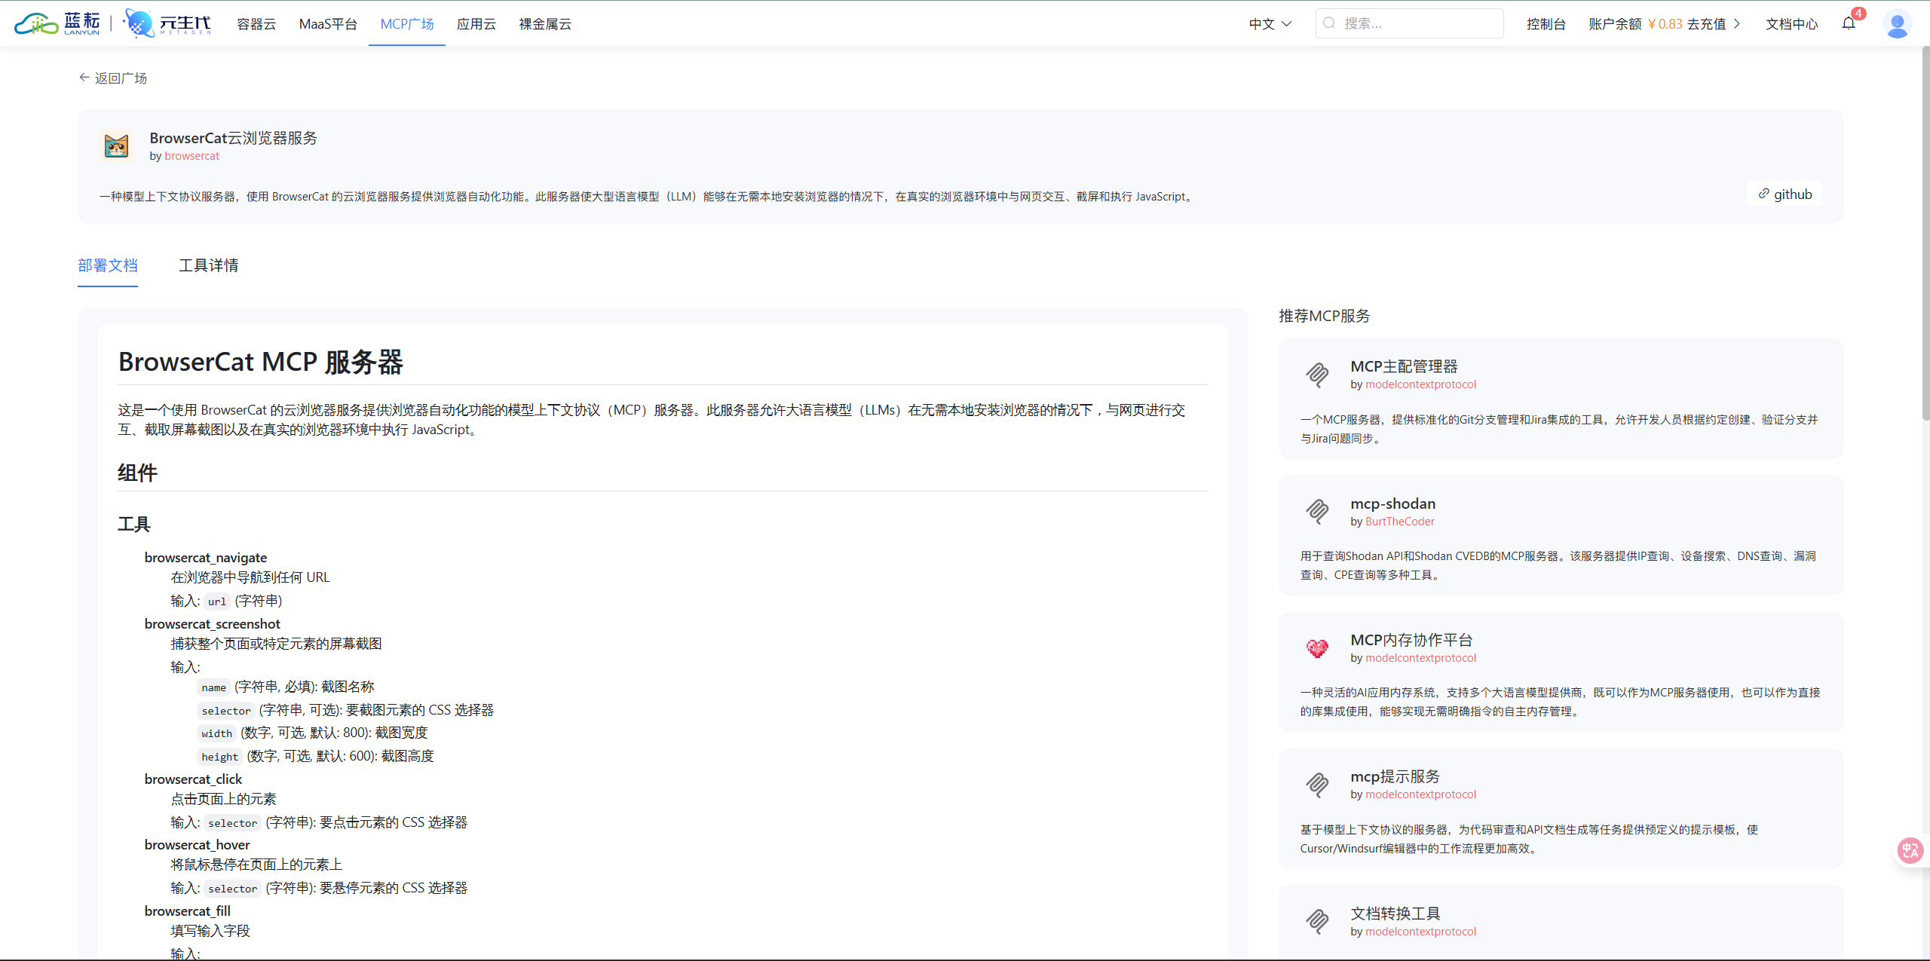Click the floating translate widget icon
Image resolution: width=1930 pixels, height=961 pixels.
point(1910,851)
